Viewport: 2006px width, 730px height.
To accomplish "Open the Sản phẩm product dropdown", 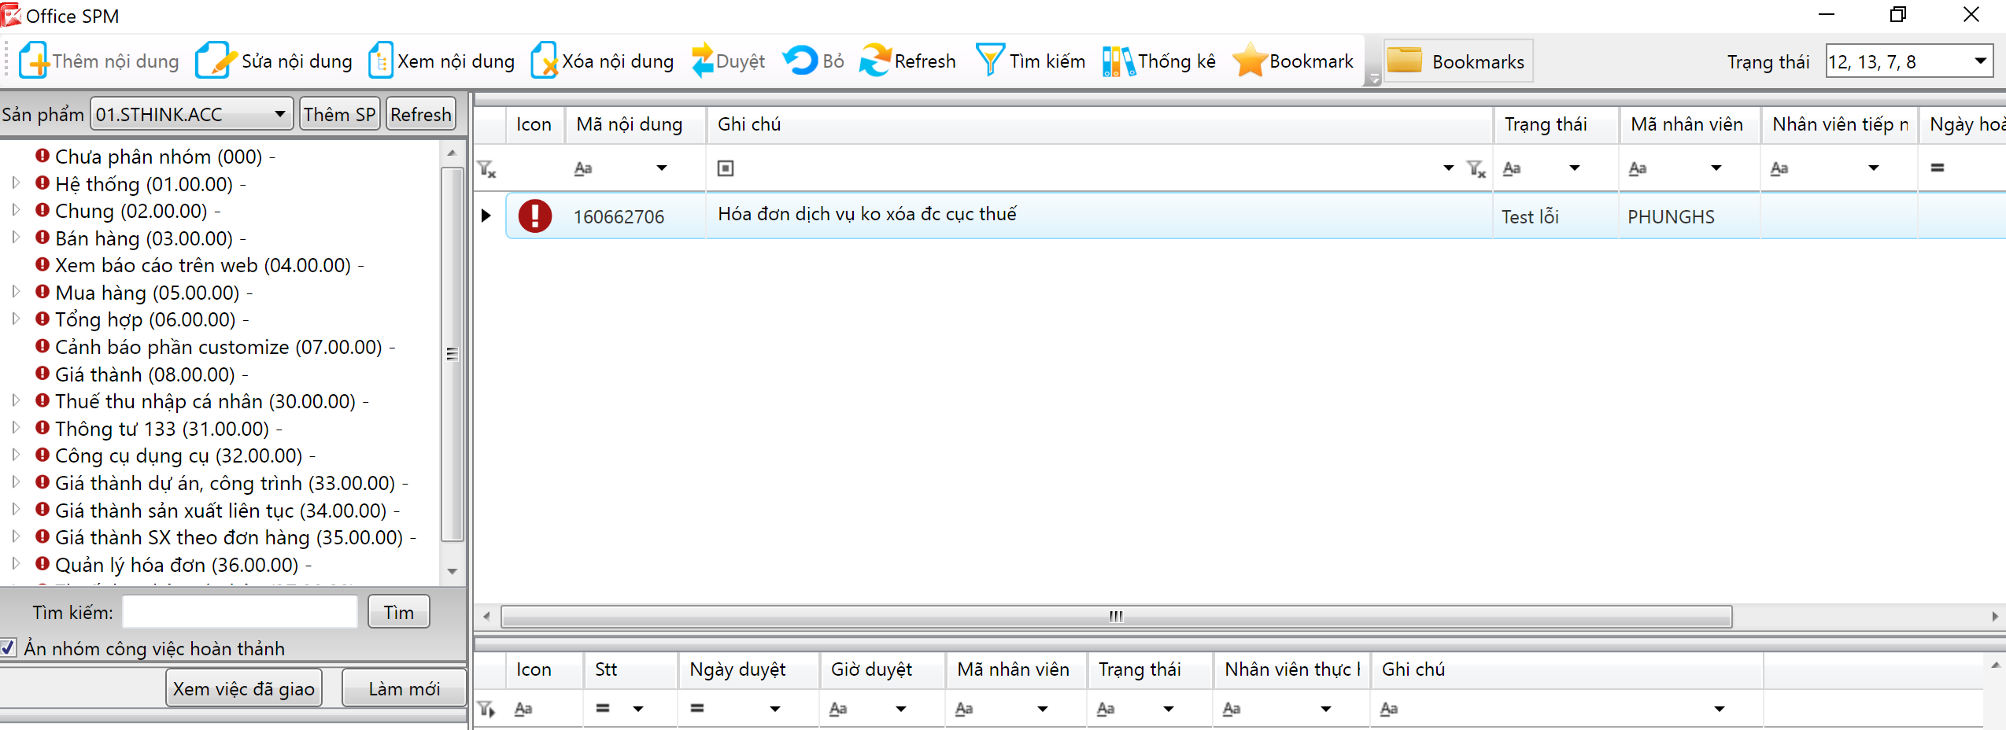I will pyautogui.click(x=280, y=114).
